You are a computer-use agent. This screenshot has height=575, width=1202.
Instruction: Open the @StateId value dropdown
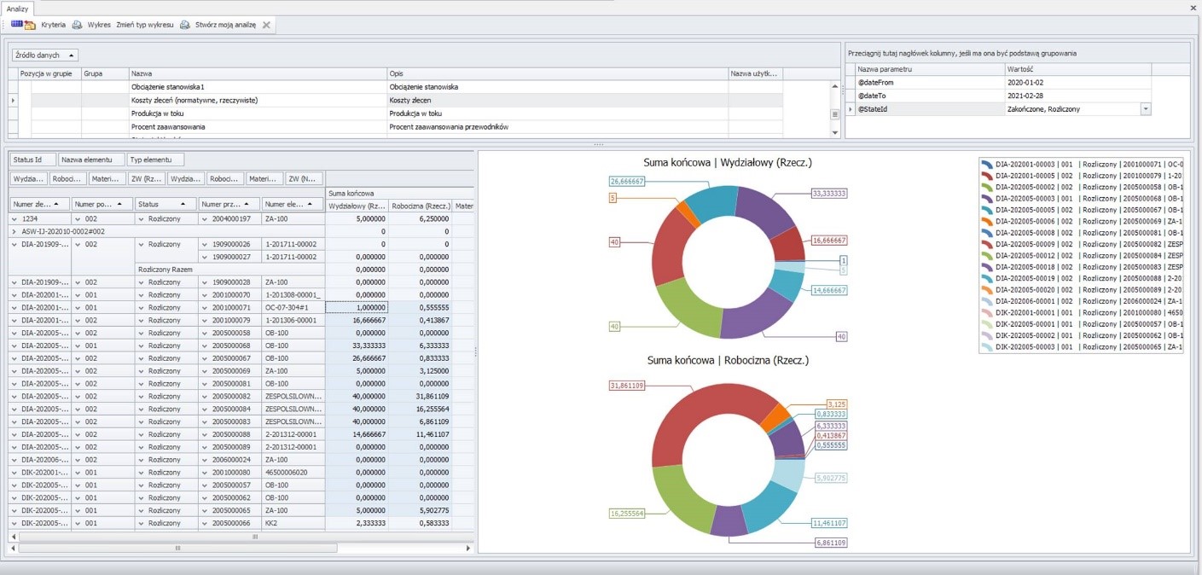(1145, 109)
